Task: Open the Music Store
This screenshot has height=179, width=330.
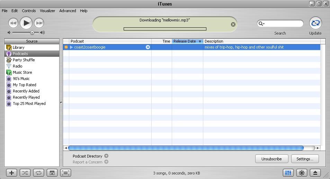Action: [32, 72]
